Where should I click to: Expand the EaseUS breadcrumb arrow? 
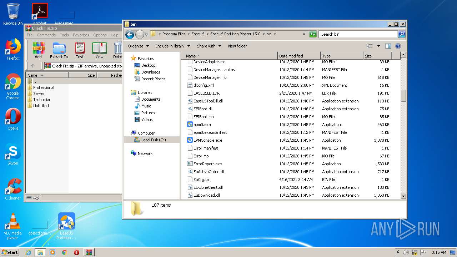click(x=207, y=34)
